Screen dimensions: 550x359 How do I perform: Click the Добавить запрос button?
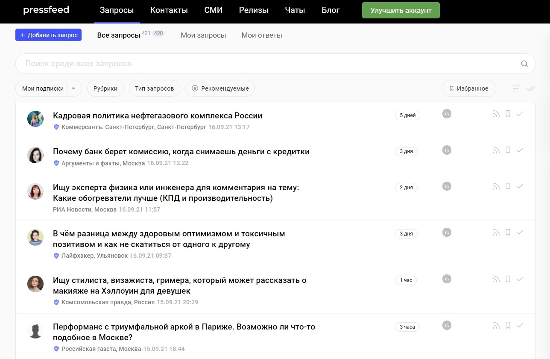(x=48, y=35)
